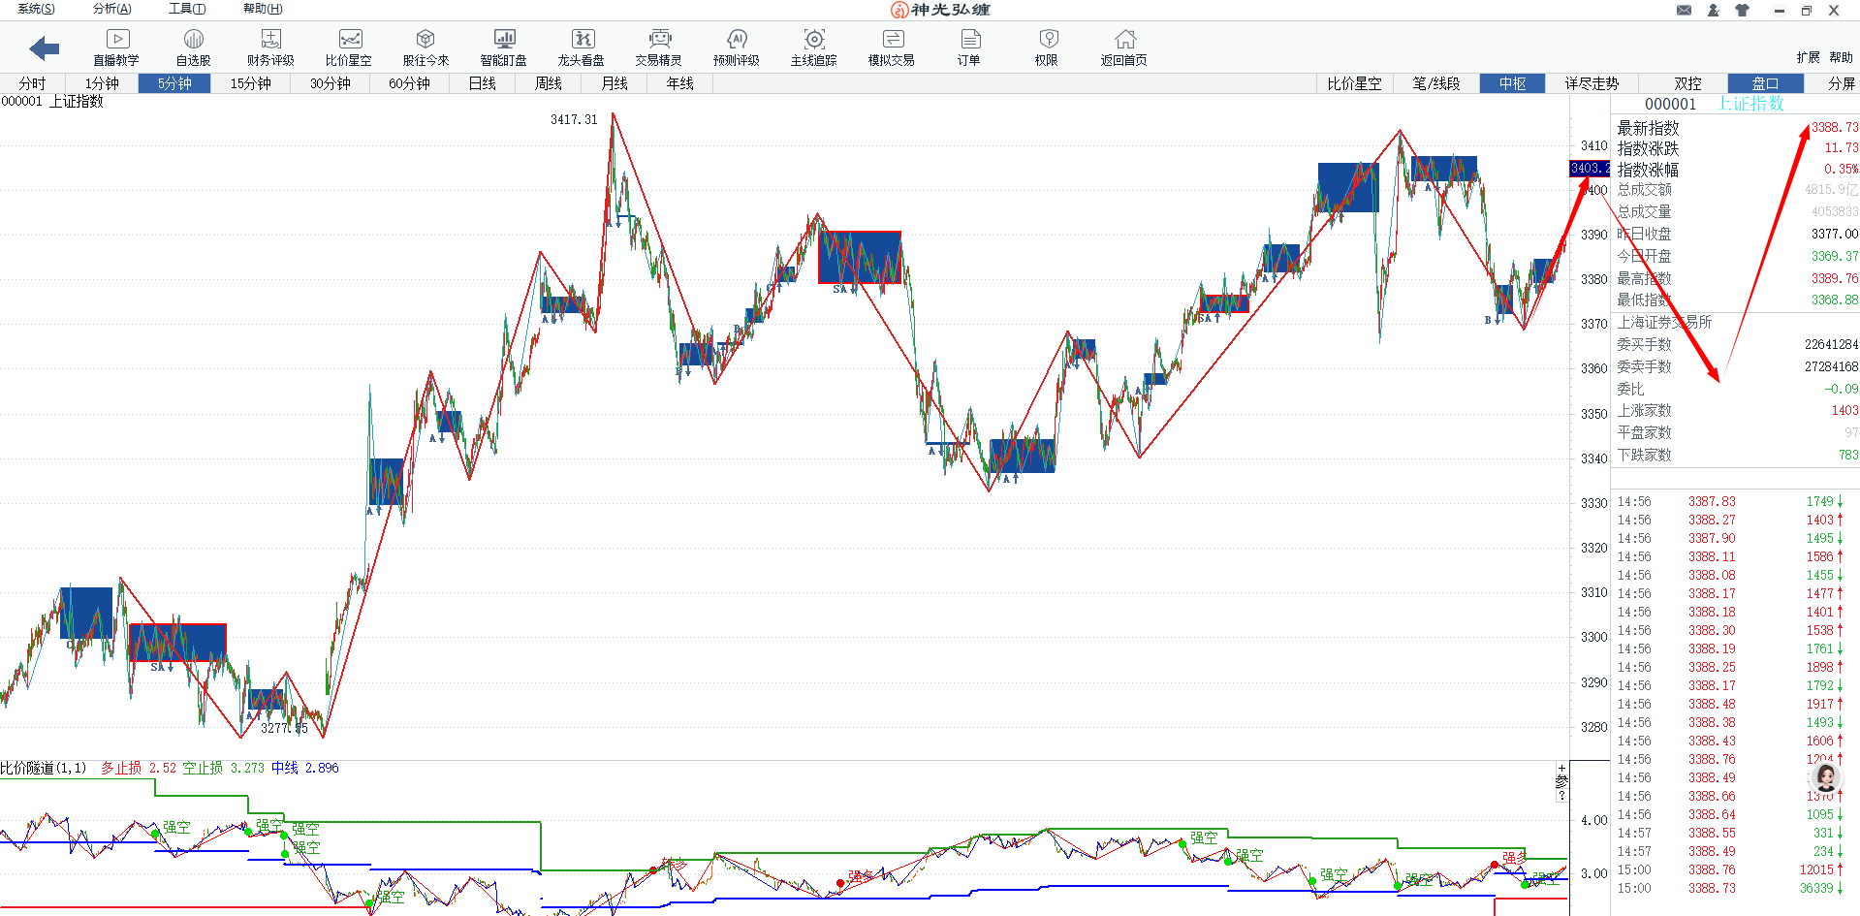
Task: Open the skin theme shirt icon
Action: coord(1742,11)
